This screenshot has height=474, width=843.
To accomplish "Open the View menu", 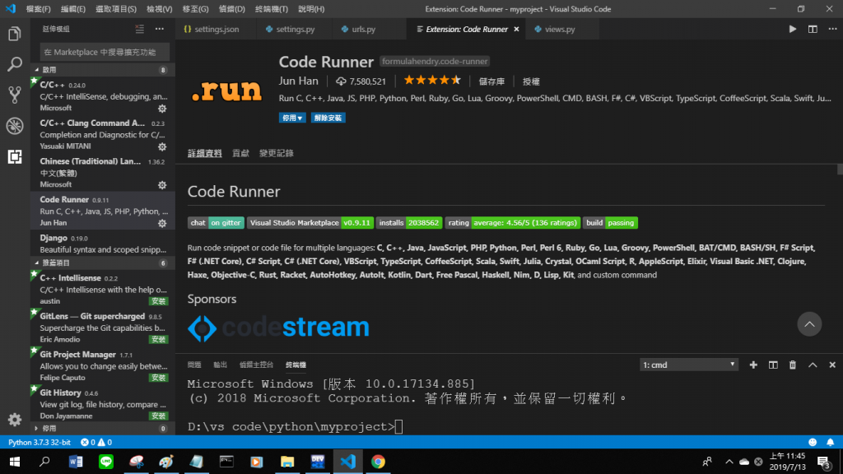I will click(159, 8).
